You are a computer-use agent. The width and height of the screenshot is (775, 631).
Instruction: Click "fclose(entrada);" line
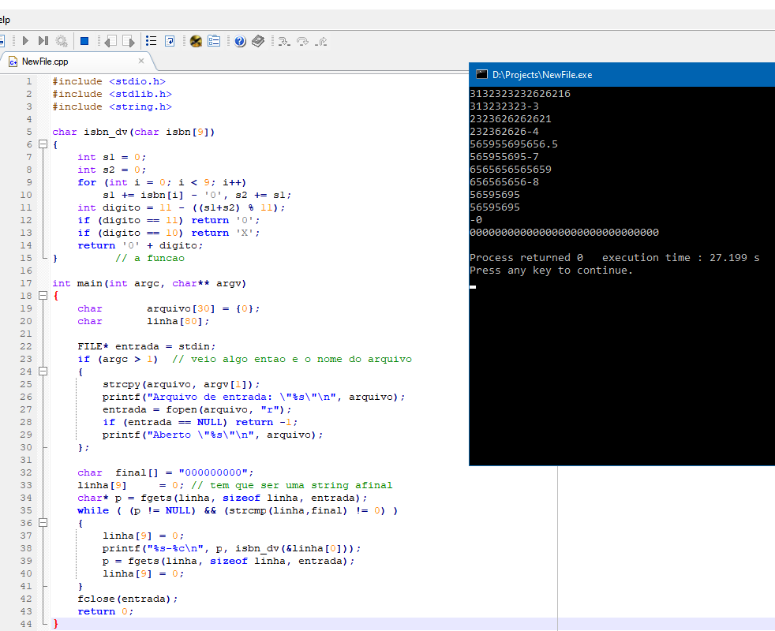pos(128,599)
